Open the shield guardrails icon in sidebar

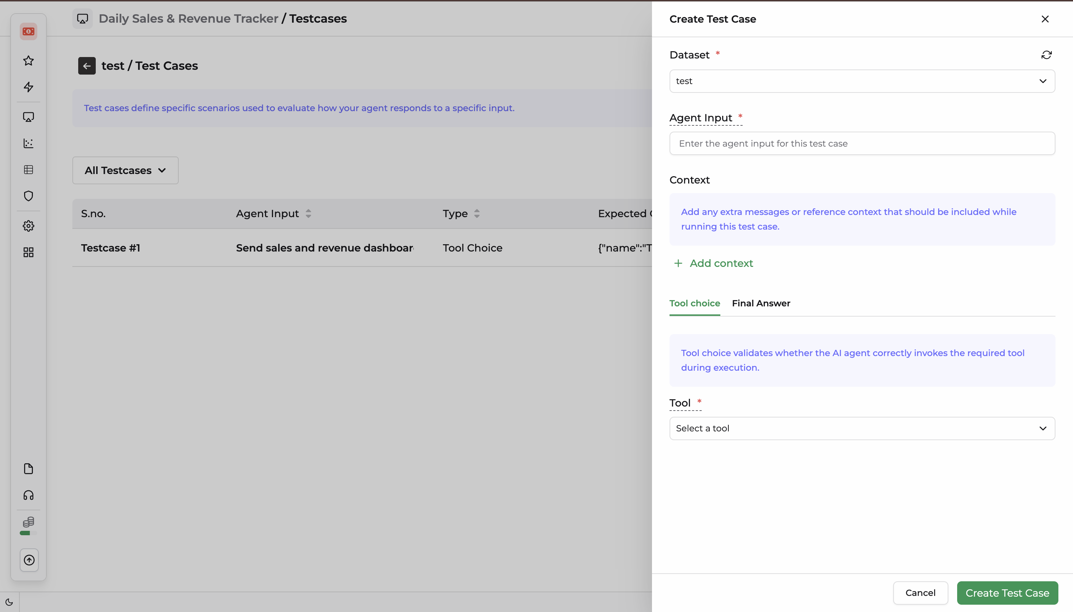click(29, 196)
